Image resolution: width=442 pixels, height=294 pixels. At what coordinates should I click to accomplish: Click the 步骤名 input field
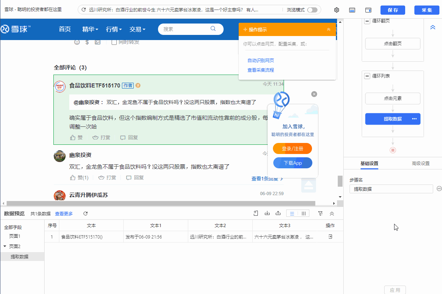[391, 189]
